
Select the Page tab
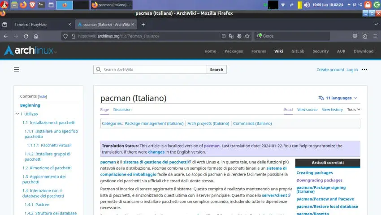pos(104,110)
